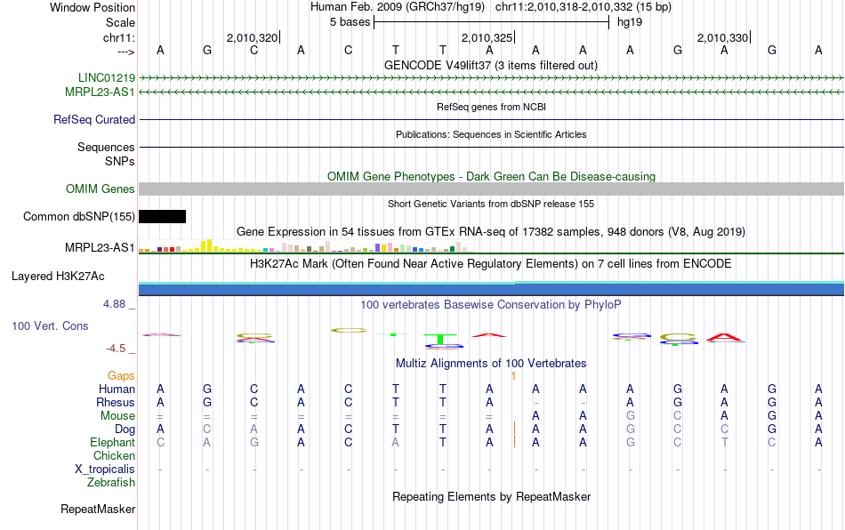Click the 100 Vert. Cons label
The height and width of the screenshot is (530, 845).
(x=50, y=325)
